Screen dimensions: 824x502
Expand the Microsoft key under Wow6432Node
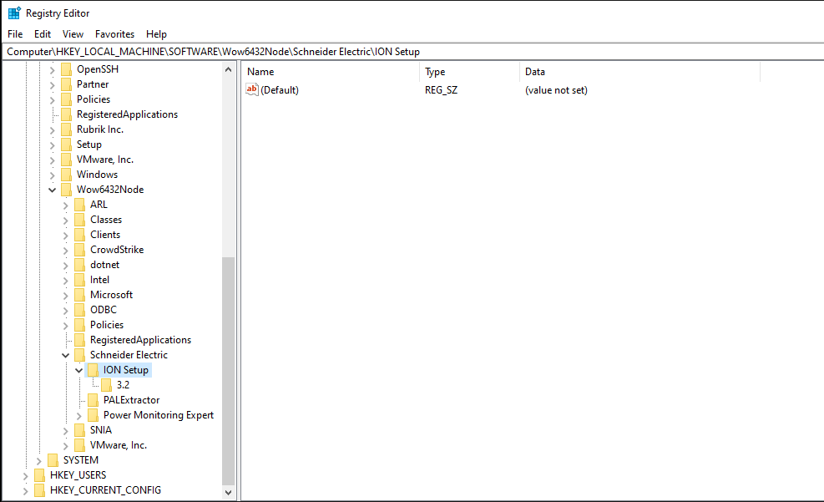click(x=66, y=296)
